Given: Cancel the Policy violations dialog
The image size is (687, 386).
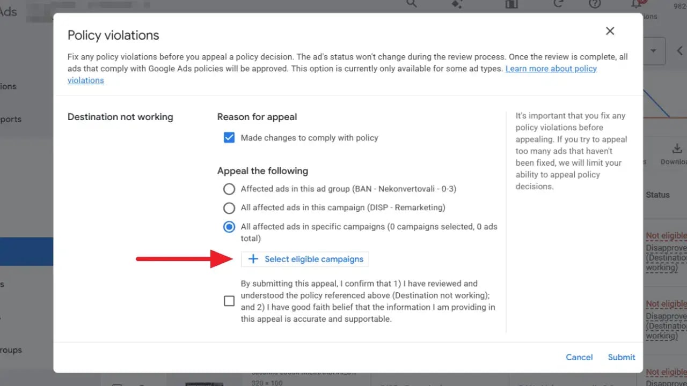Looking at the screenshot, I should [x=579, y=357].
